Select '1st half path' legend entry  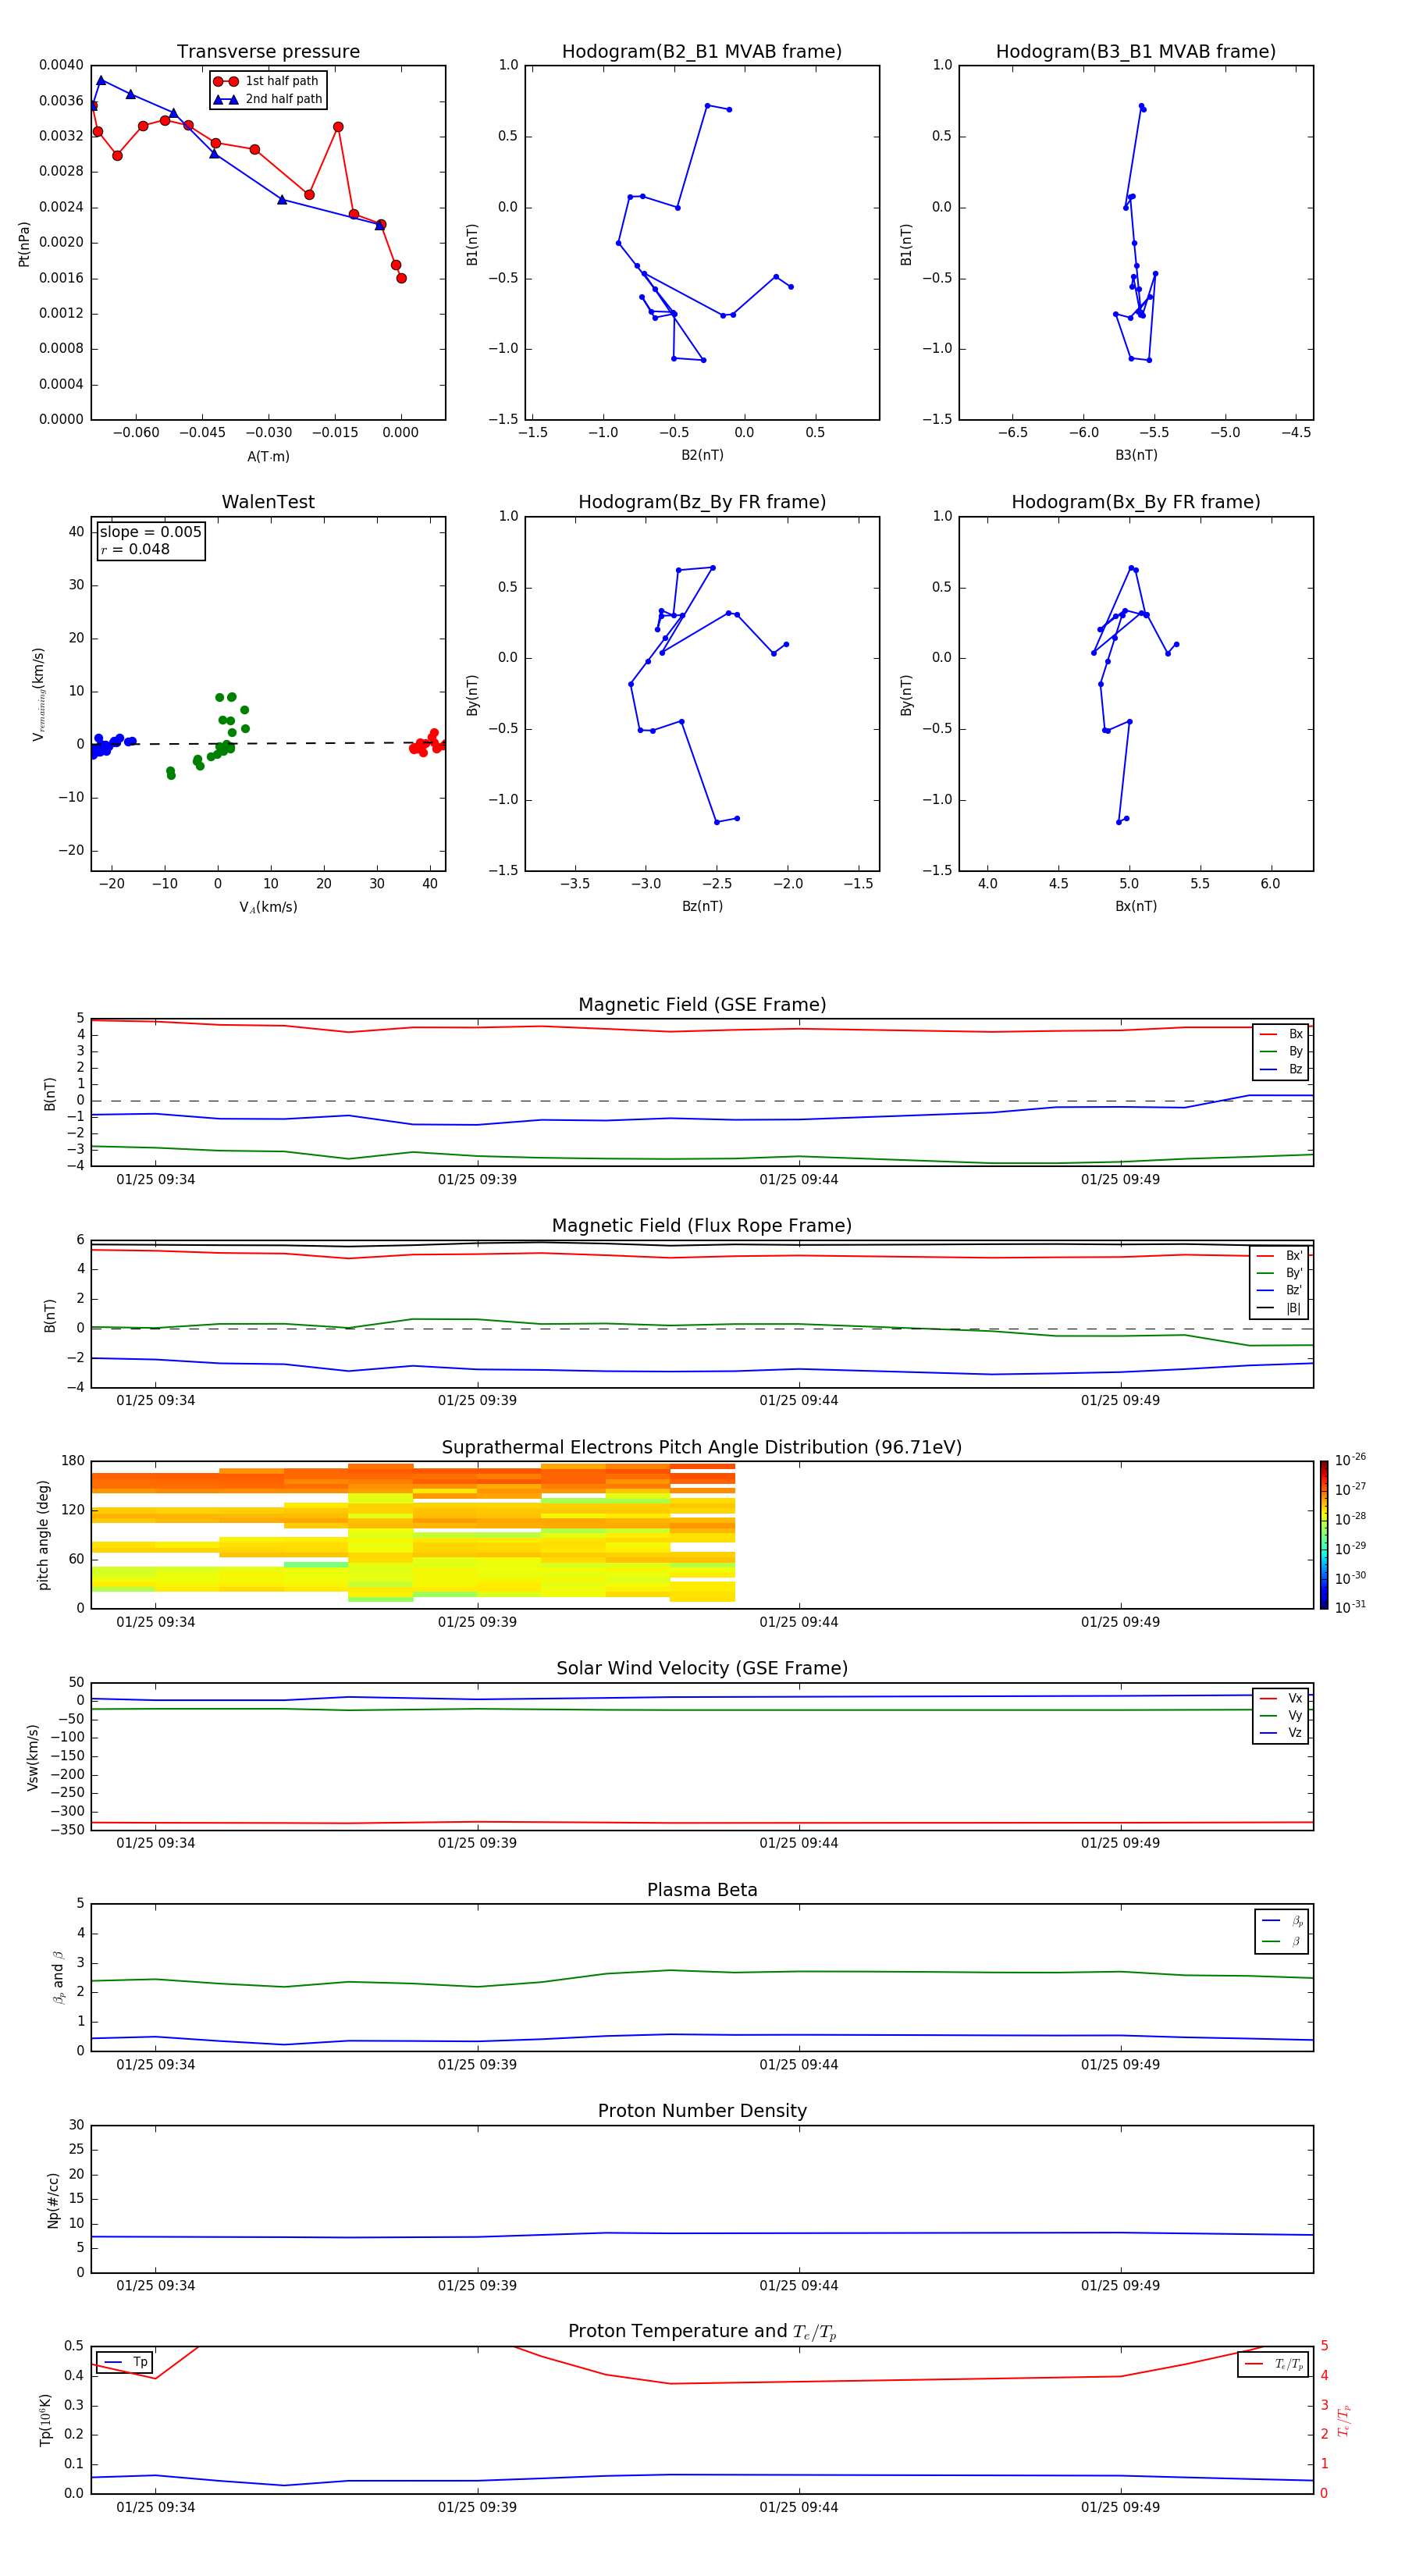(x=267, y=81)
